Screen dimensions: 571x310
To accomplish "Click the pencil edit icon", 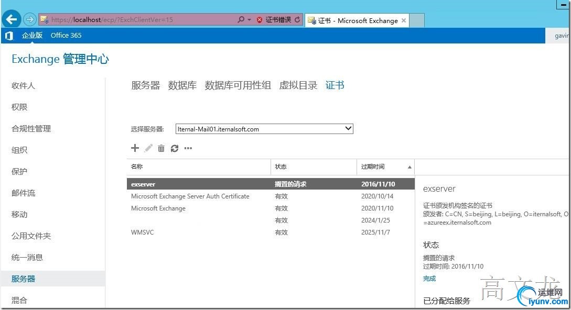I will point(148,148).
